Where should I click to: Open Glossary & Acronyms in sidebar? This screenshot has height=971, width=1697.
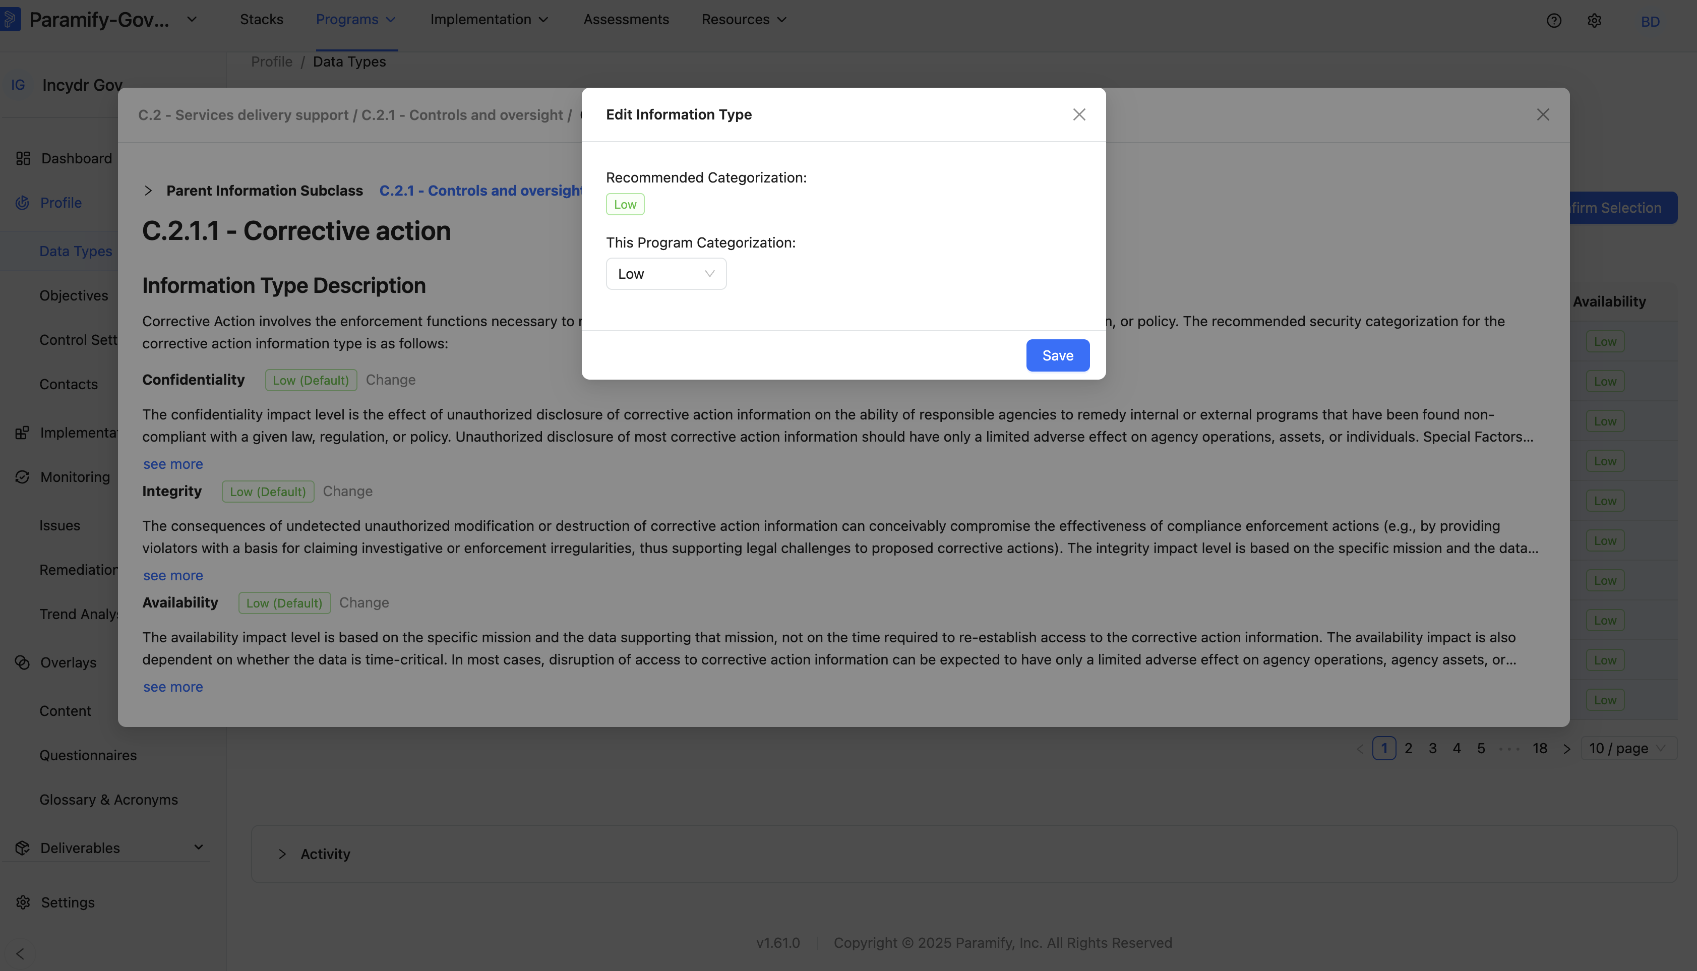[x=109, y=800]
